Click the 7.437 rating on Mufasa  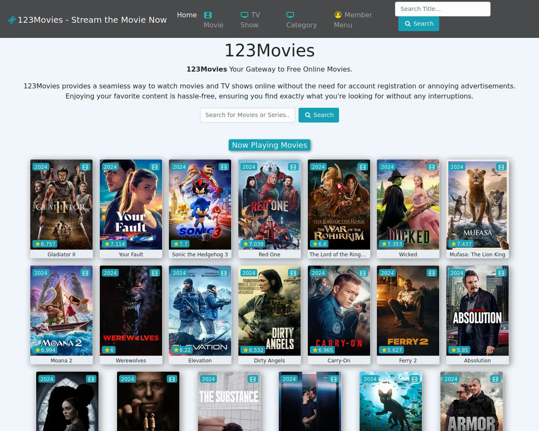click(462, 244)
